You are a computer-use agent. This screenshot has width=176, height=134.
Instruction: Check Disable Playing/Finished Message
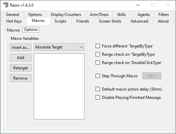click(x=98, y=98)
